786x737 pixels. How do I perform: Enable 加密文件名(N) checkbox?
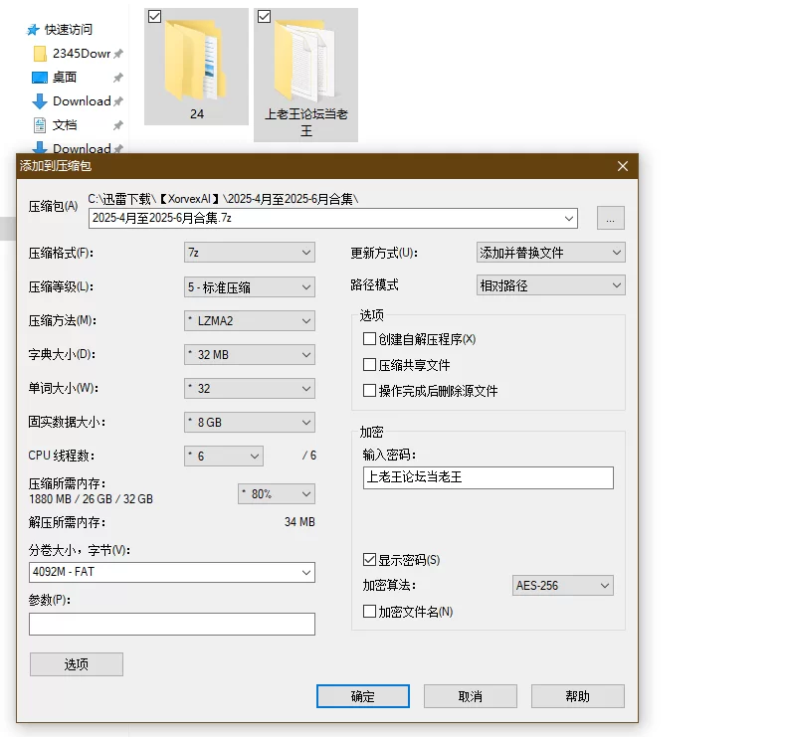point(369,611)
